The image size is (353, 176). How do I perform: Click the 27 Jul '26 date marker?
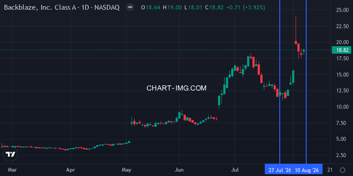tap(280, 170)
